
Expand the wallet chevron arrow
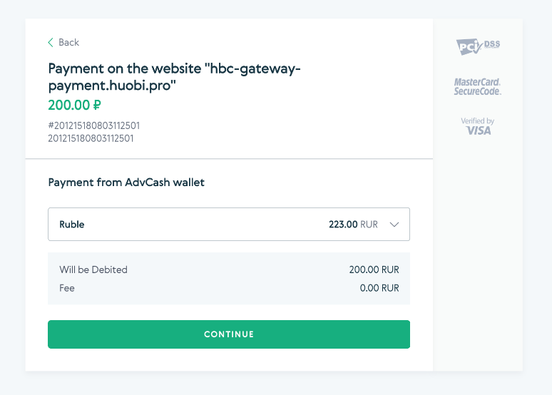394,225
